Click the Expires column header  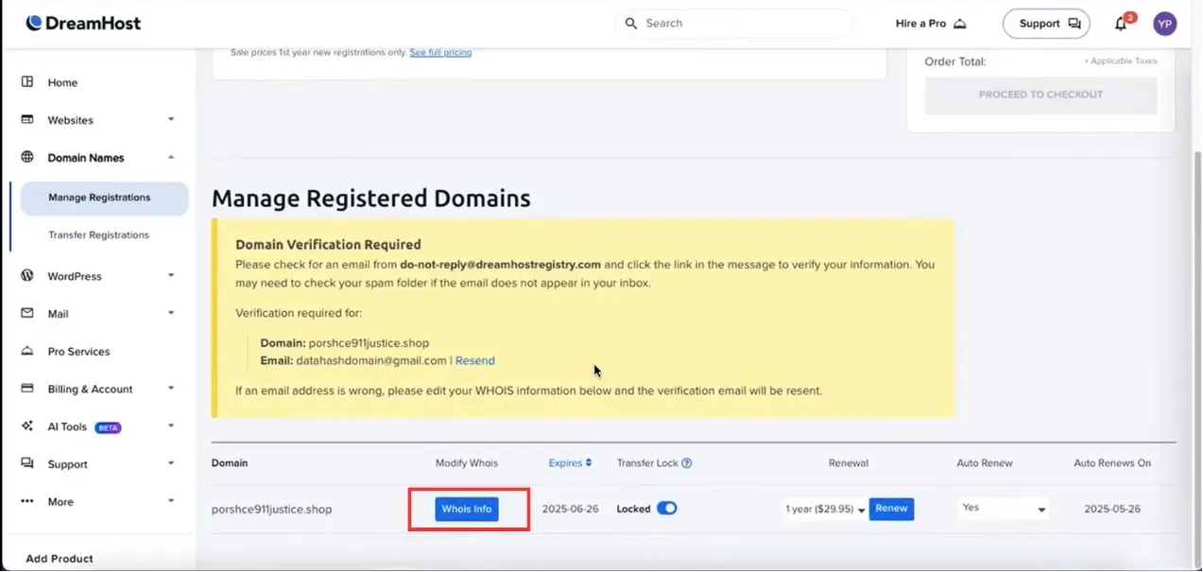click(570, 463)
